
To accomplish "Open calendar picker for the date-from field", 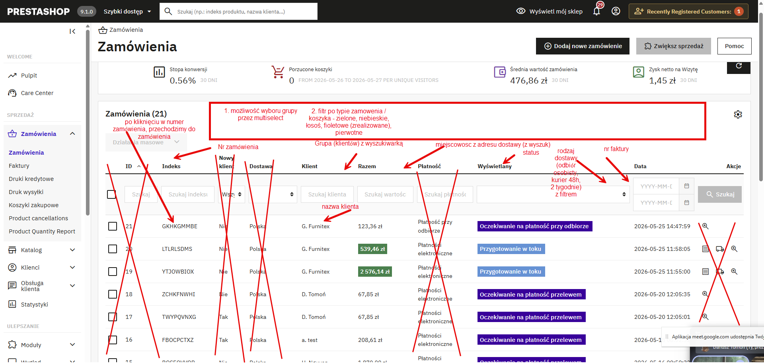I will coord(687,186).
